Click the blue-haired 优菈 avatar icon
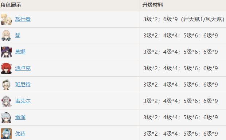The width and height of the screenshot is (226, 140). coord(6,134)
